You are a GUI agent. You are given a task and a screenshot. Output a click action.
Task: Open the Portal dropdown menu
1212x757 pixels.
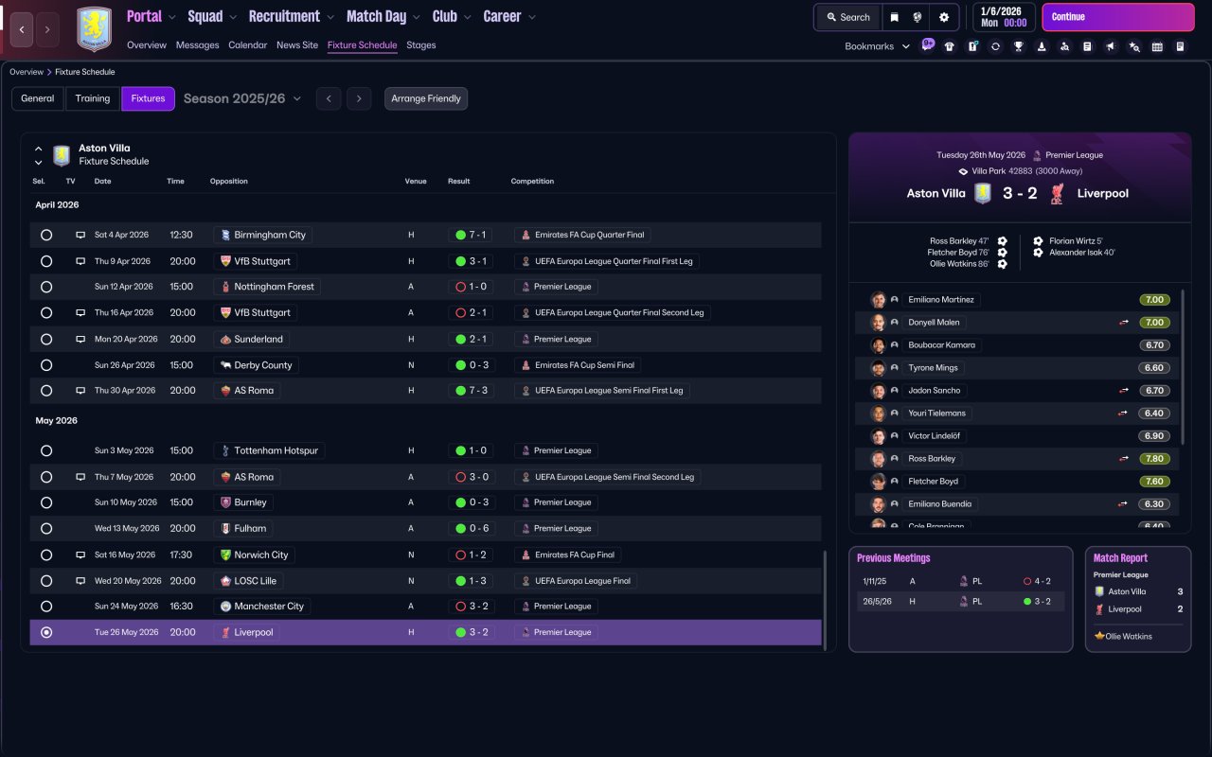tap(151, 16)
